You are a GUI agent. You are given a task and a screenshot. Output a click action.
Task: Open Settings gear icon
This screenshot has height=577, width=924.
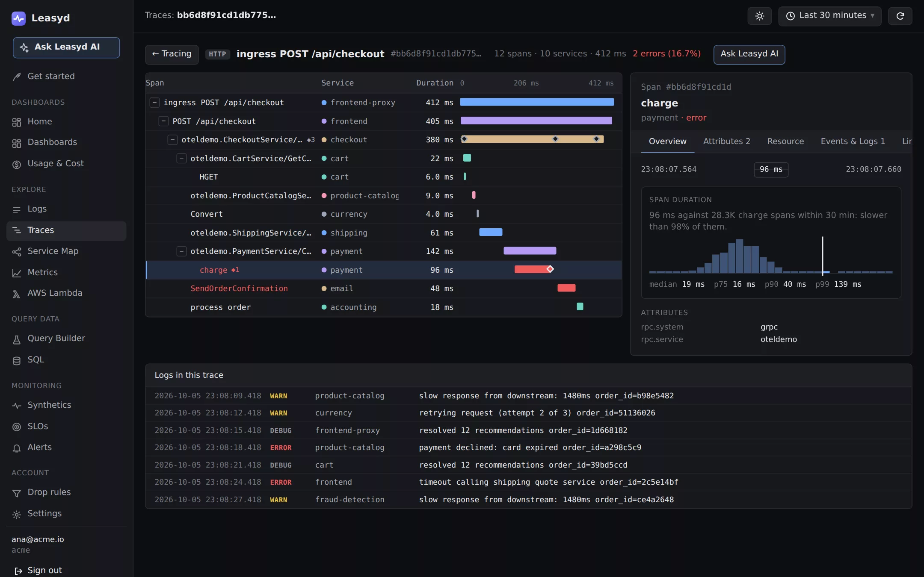[x=17, y=514]
